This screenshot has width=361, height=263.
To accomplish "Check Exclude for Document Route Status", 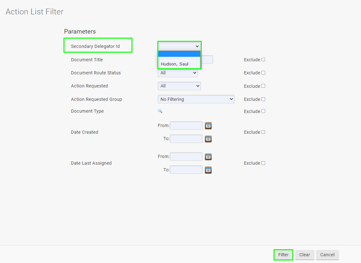I will 263,73.
